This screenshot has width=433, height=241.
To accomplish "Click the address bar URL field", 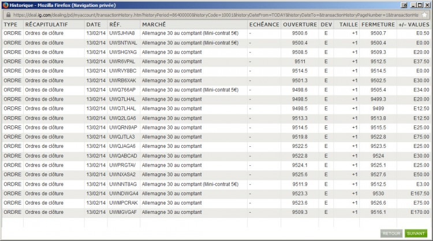I will point(216,15).
